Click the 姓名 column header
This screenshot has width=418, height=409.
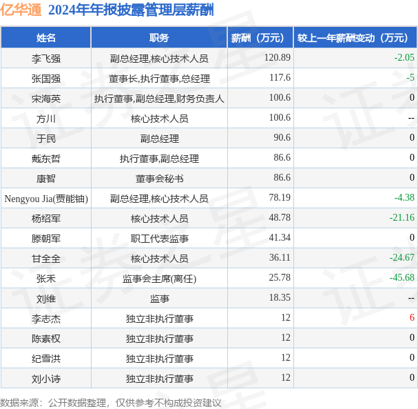click(x=46, y=38)
